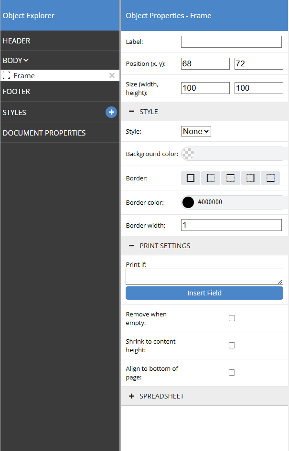Select the all borders button
This screenshot has width=289, height=451.
(x=191, y=178)
